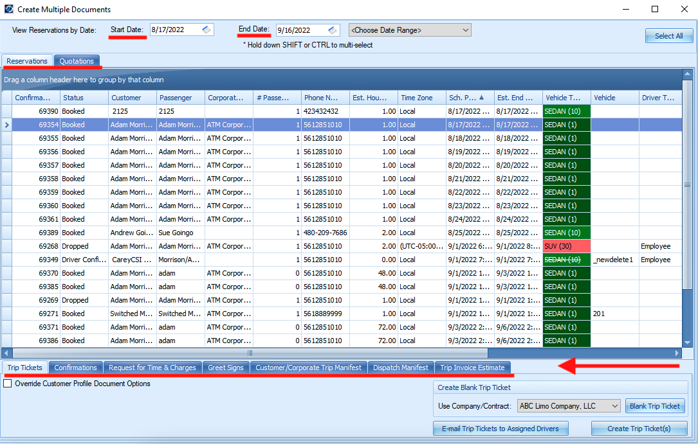Click horizontal scrollbar left arrow
The height and width of the screenshot is (444, 698).
[x=6, y=353]
